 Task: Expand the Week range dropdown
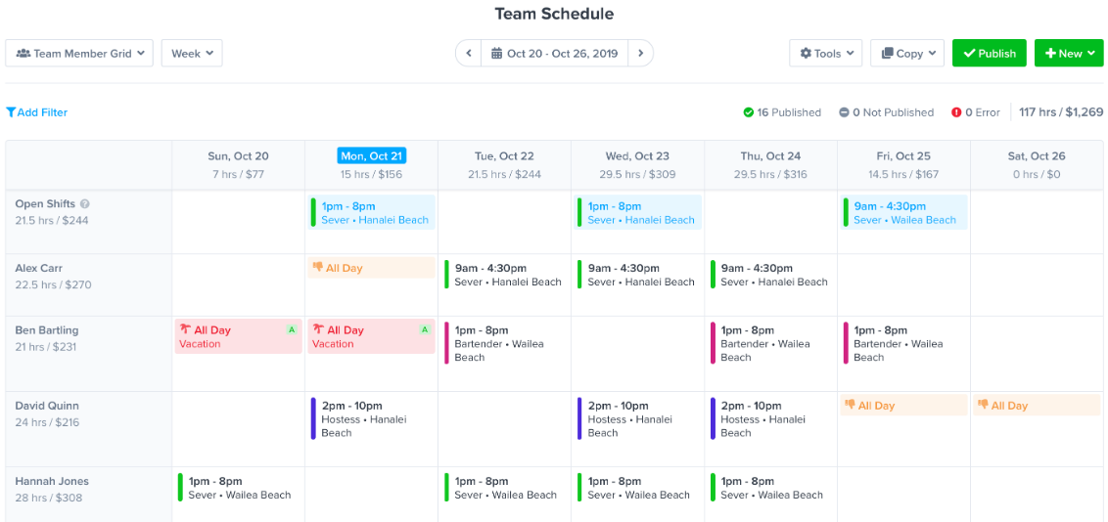pos(192,54)
